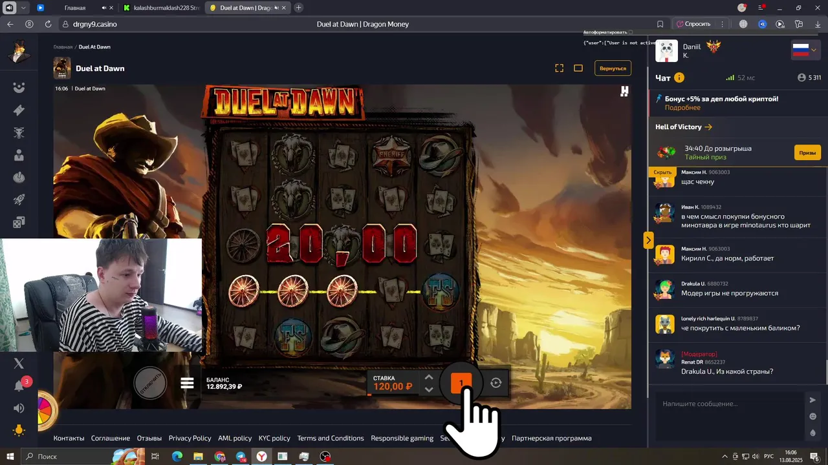Click the Скрыть label in the chat
The width and height of the screenshot is (828, 465).
pyautogui.click(x=662, y=172)
